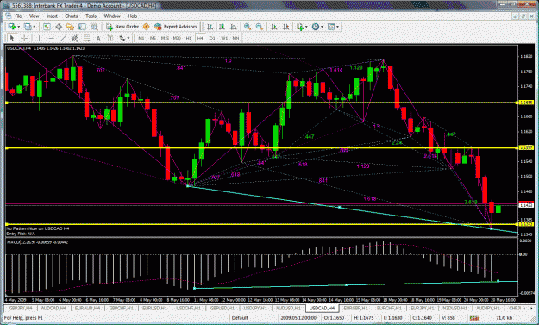Select the Vertical Line drawing tool

[39, 38]
